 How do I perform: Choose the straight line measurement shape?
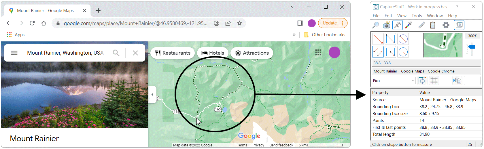(378, 39)
